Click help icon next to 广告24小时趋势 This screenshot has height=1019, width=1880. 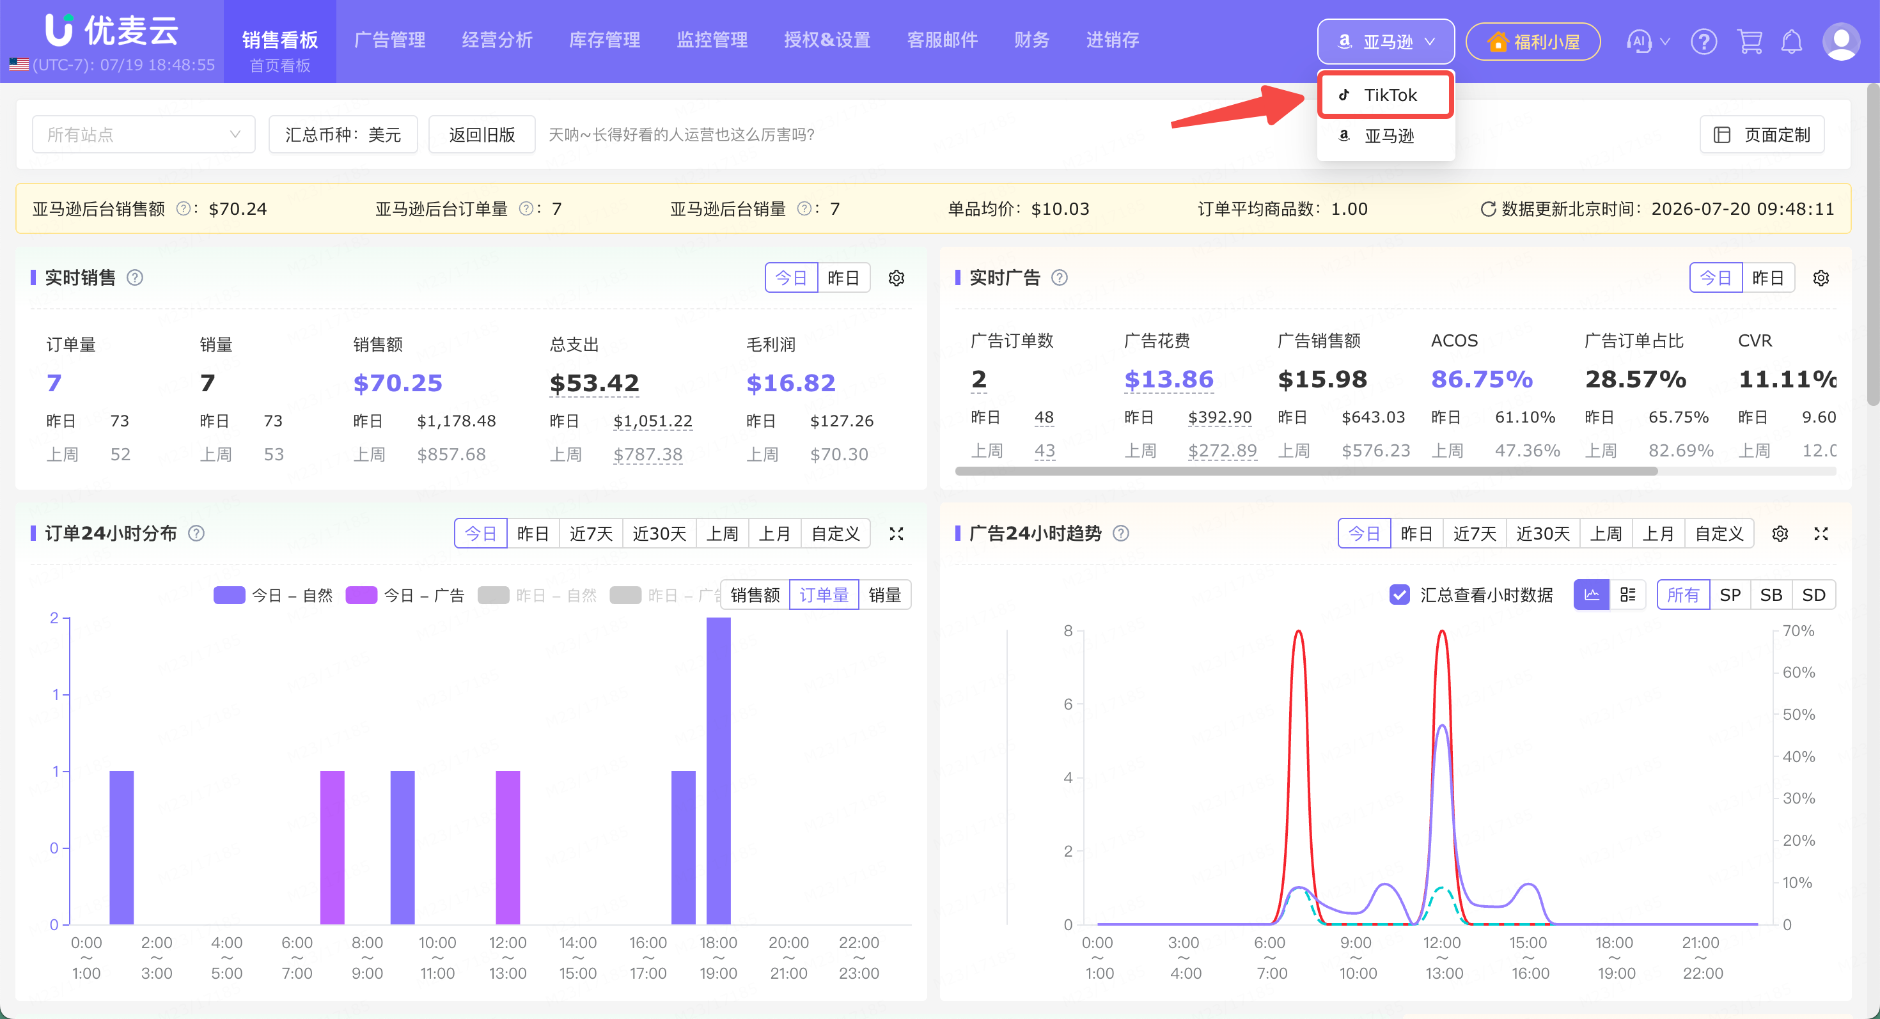(1121, 533)
